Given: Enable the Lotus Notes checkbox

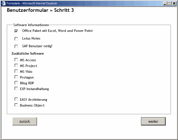Looking at the screenshot, I should [16, 39].
